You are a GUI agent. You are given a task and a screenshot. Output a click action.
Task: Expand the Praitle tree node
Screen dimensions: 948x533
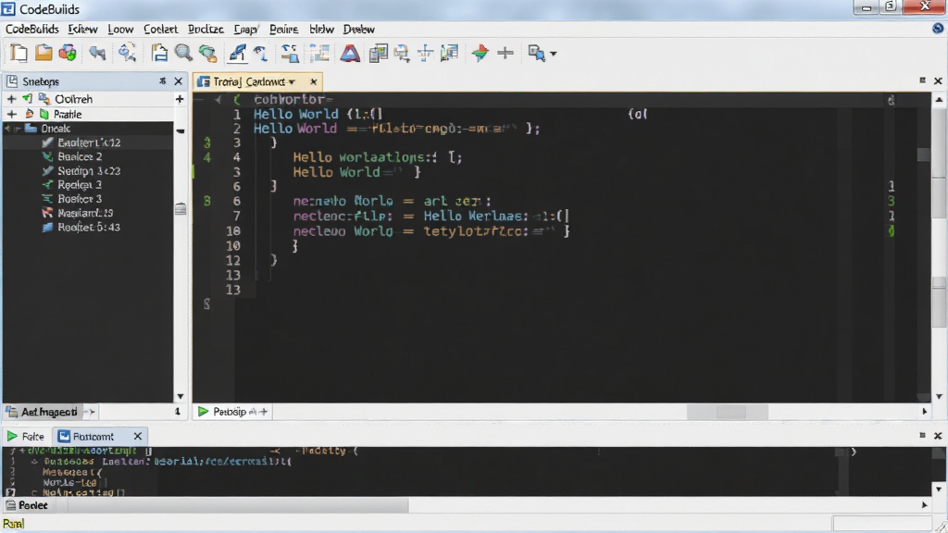click(x=11, y=114)
